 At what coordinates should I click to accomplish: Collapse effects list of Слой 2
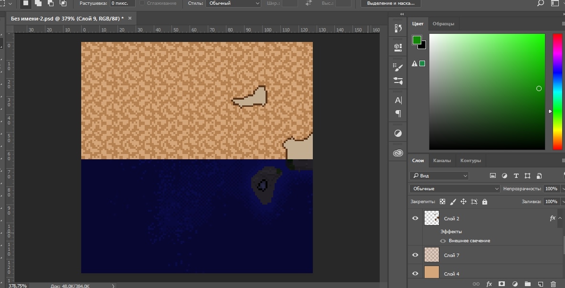(560, 218)
